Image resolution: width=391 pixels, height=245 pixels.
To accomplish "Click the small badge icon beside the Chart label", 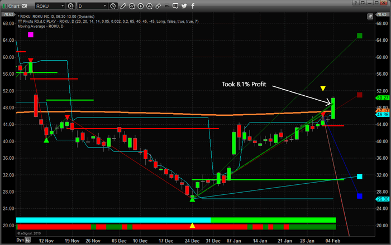I will point(25,6).
